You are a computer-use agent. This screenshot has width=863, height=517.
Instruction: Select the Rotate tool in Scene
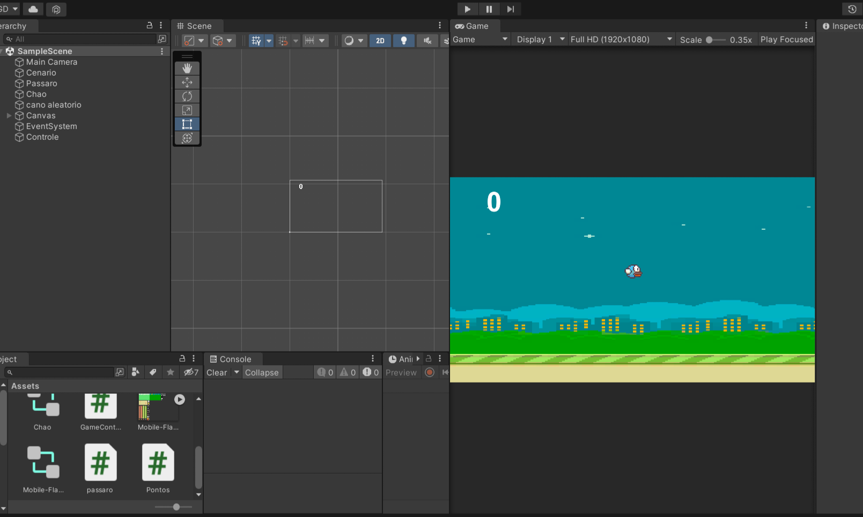tap(187, 96)
